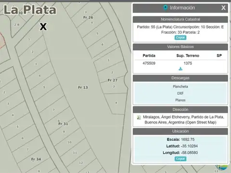Click the Ubicación section header
Screen dimensions: 231x173
(x=180, y=131)
